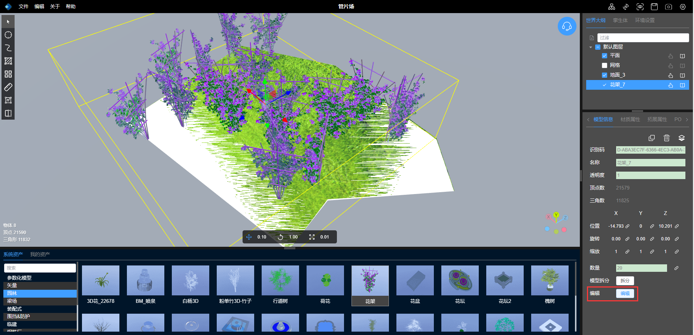Click the rotate step icon in viewport bar
This screenshot has width=694, height=335.
(280, 237)
